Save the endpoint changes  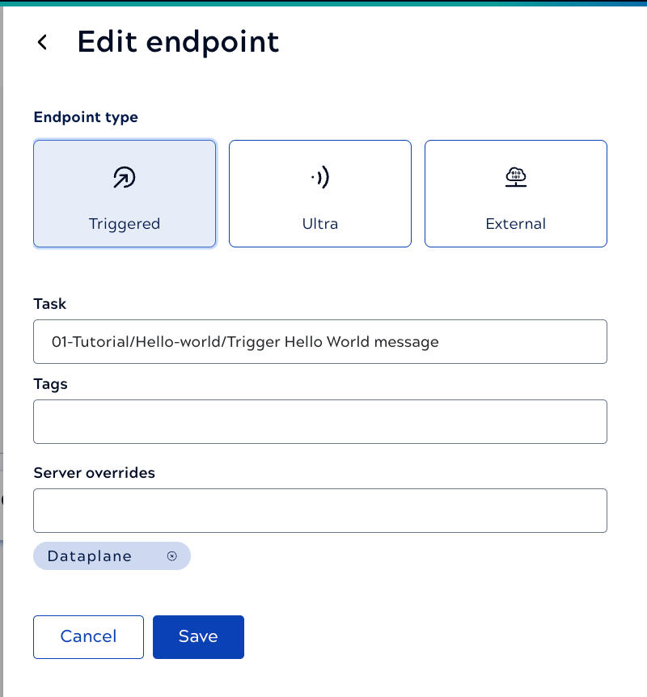pyautogui.click(x=198, y=636)
